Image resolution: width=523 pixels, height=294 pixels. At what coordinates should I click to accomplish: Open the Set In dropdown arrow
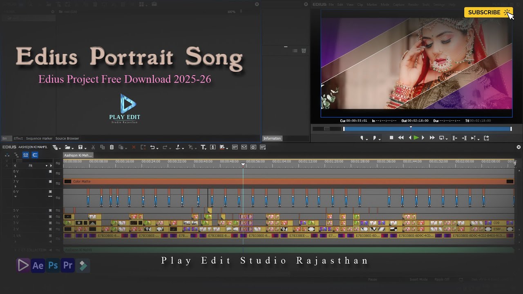[367, 139]
